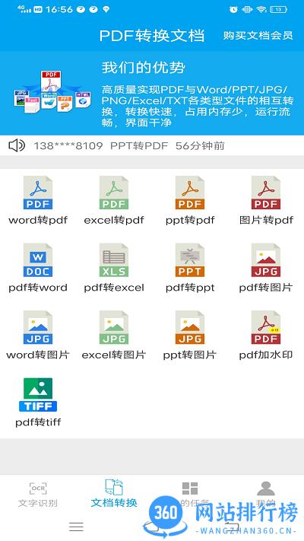Switch to the tasks tab with grid icon
Image resolution: width=304 pixels, height=541 pixels.
point(190,493)
